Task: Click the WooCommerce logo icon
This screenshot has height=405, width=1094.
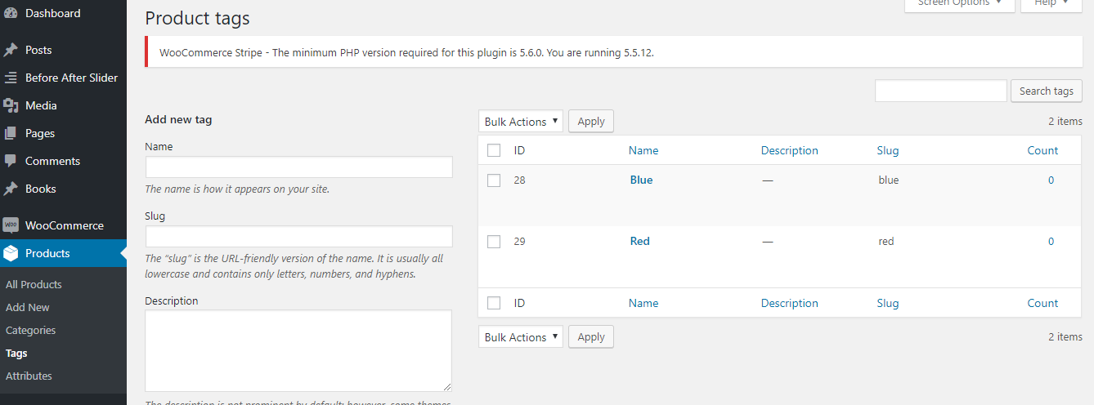Action: point(11,225)
